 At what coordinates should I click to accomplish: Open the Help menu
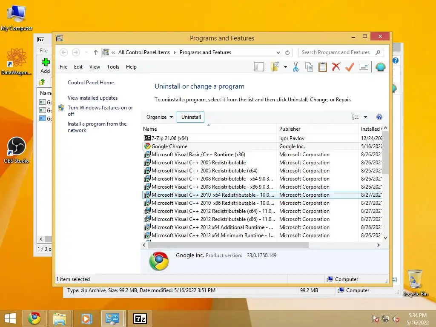point(131,67)
